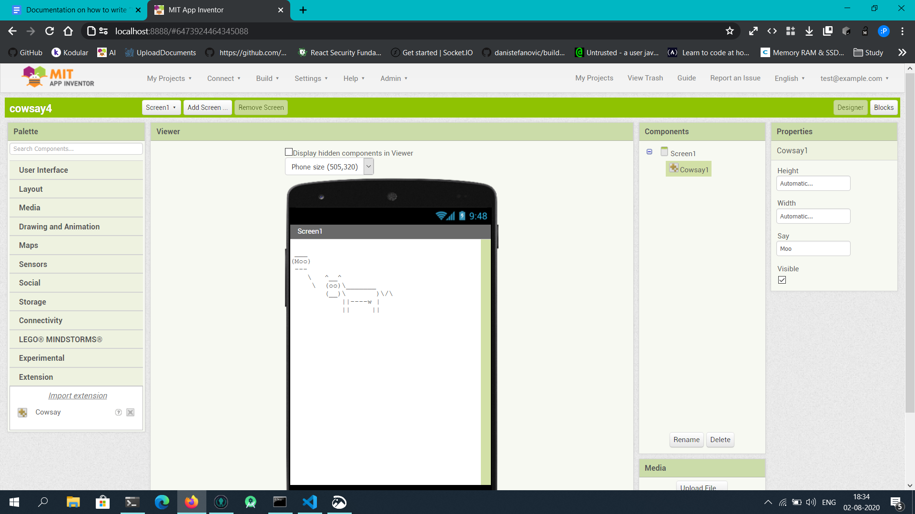Screen dimensions: 915x514
Task: Open File Explorer from the taskbar
Action: point(73,502)
